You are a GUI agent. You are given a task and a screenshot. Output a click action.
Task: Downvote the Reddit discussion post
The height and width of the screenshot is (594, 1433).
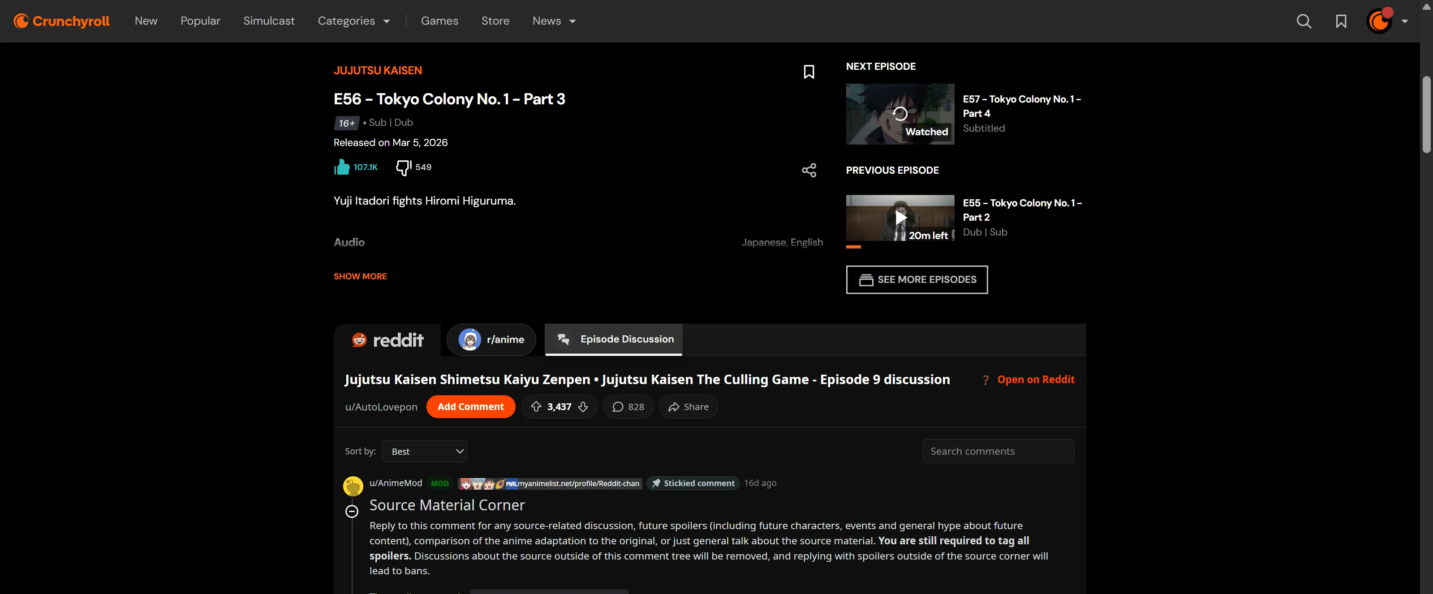583,407
